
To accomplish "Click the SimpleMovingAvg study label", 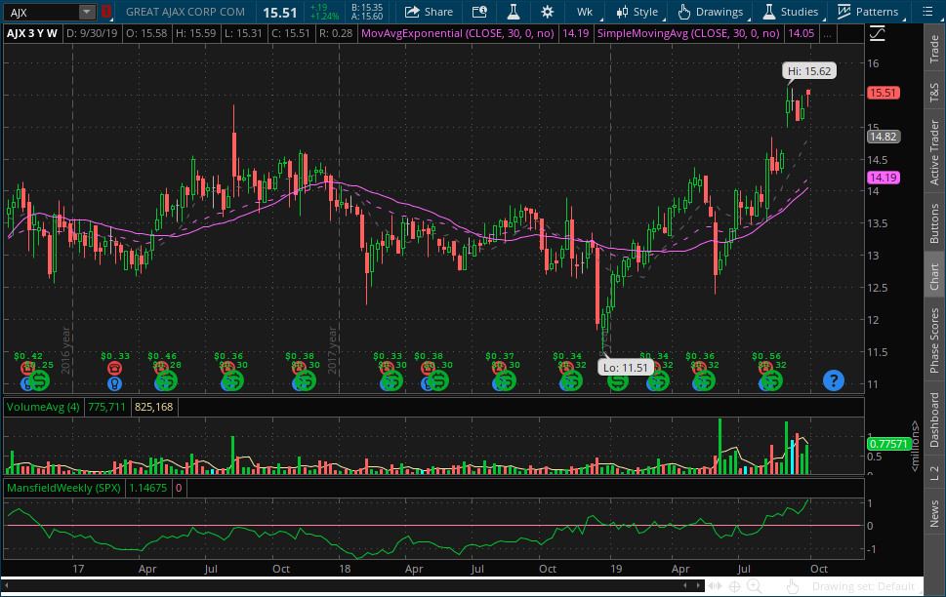I will click(x=688, y=33).
